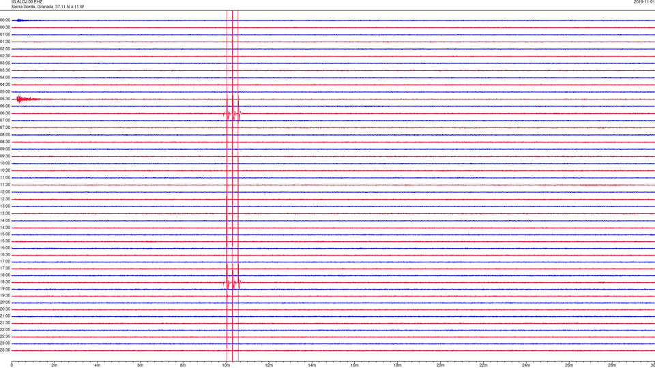Image resolution: width=655 pixels, height=368 pixels.
Task: Click the seismic event burst on the 05:30 trace
Action: pos(27,99)
